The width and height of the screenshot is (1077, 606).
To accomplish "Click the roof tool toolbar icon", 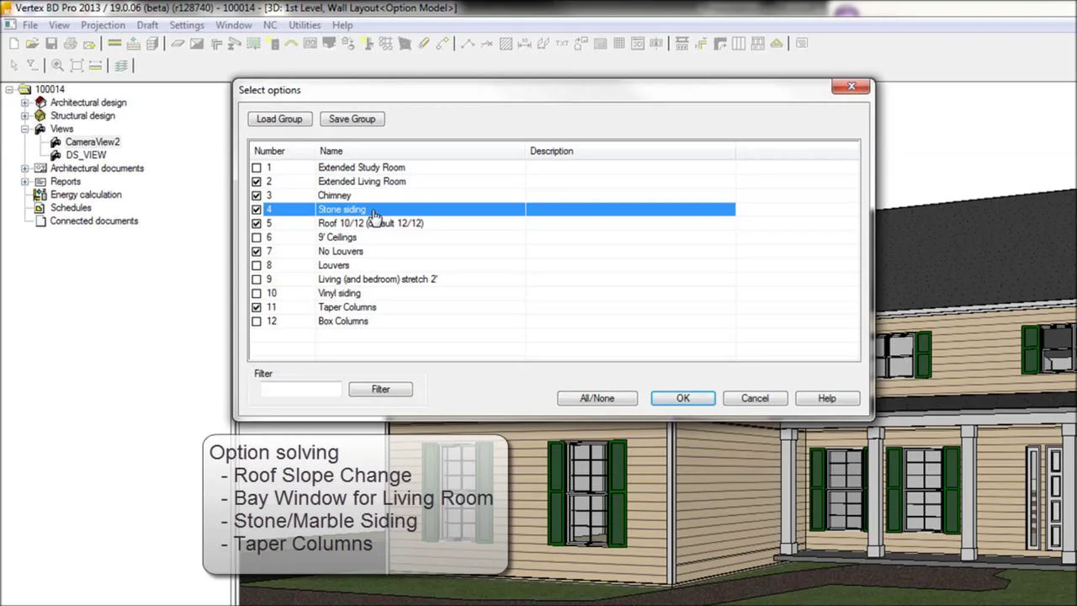I will [x=290, y=43].
